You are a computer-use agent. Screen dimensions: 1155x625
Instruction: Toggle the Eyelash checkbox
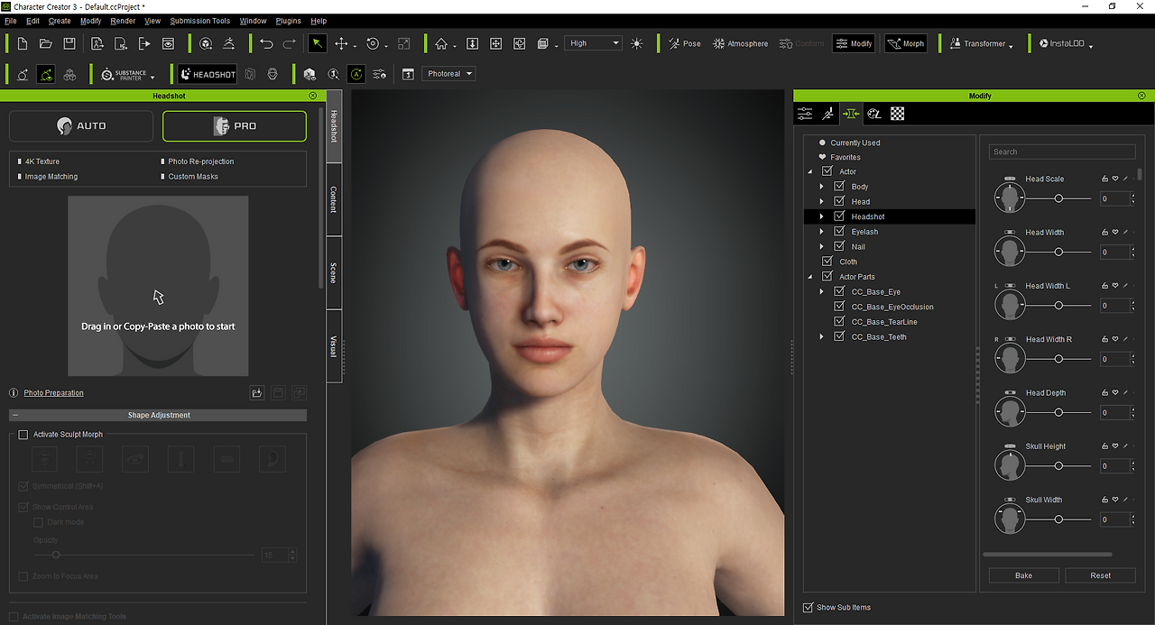[839, 232]
